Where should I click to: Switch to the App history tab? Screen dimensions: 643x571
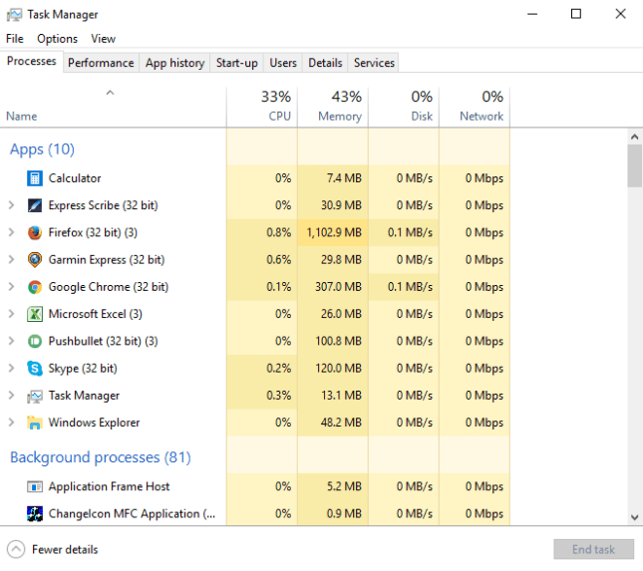(174, 63)
